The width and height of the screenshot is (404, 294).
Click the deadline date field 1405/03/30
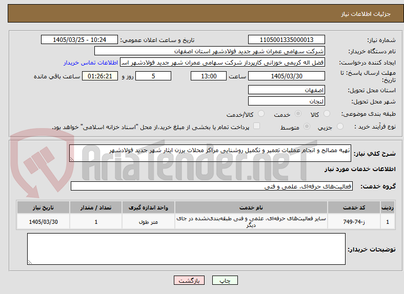click(x=287, y=76)
